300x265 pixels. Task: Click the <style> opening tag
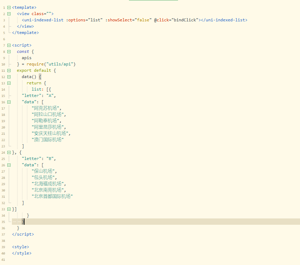click(x=20, y=247)
